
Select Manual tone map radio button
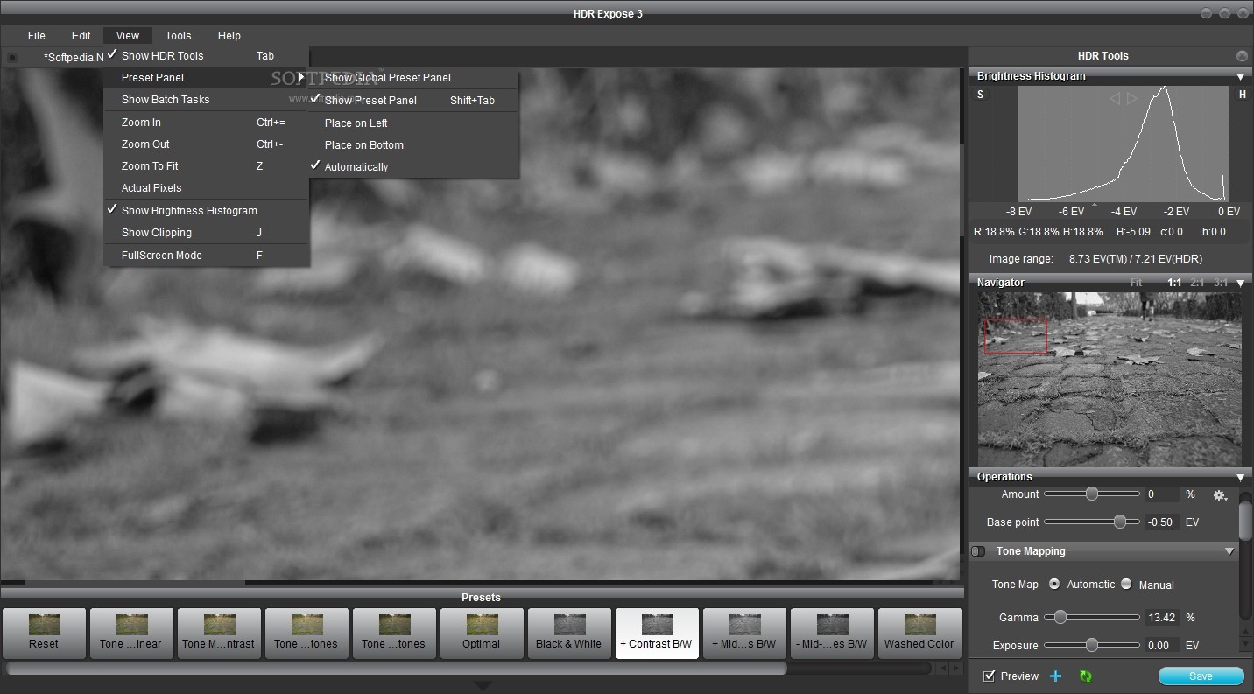[x=1126, y=584]
